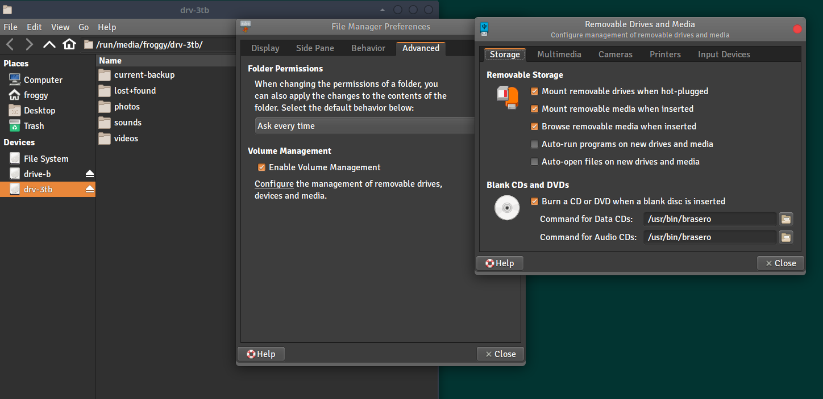The height and width of the screenshot is (399, 823).
Task: Select the current-backup folder
Action: click(x=144, y=75)
